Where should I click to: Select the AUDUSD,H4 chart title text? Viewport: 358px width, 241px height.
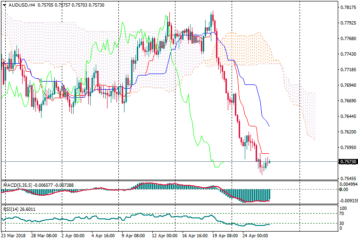pos(21,5)
